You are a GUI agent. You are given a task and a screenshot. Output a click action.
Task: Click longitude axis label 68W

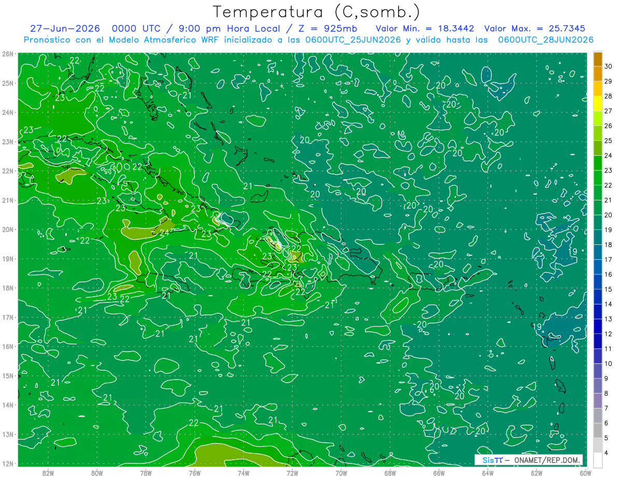point(390,473)
